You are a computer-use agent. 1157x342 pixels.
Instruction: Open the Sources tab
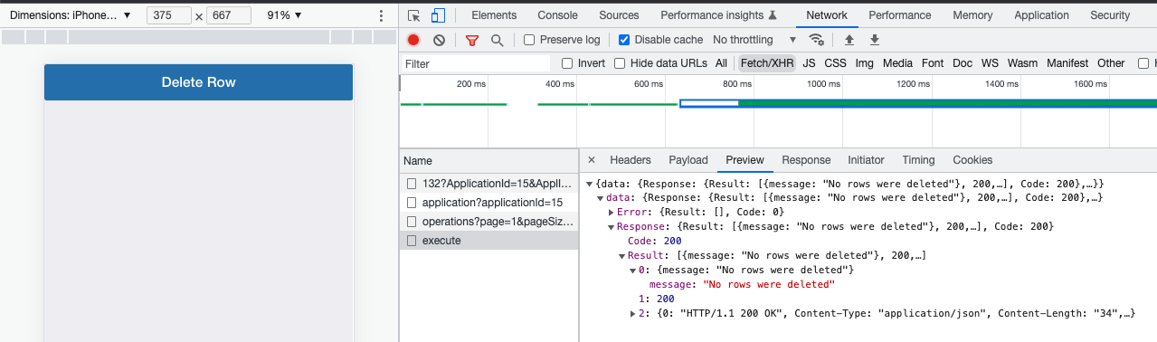[x=619, y=15]
